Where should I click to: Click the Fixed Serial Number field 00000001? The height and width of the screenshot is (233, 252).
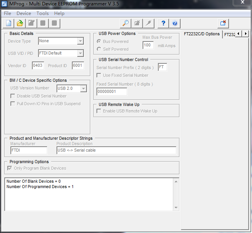[112, 91]
